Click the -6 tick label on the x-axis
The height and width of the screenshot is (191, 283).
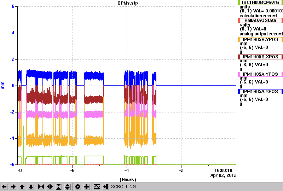[72, 170]
